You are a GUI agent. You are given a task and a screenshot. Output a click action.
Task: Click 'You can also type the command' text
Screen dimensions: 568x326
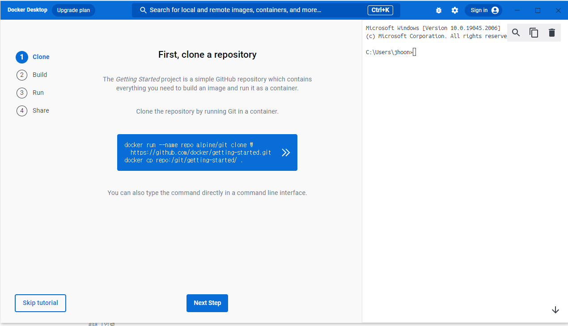(207, 193)
